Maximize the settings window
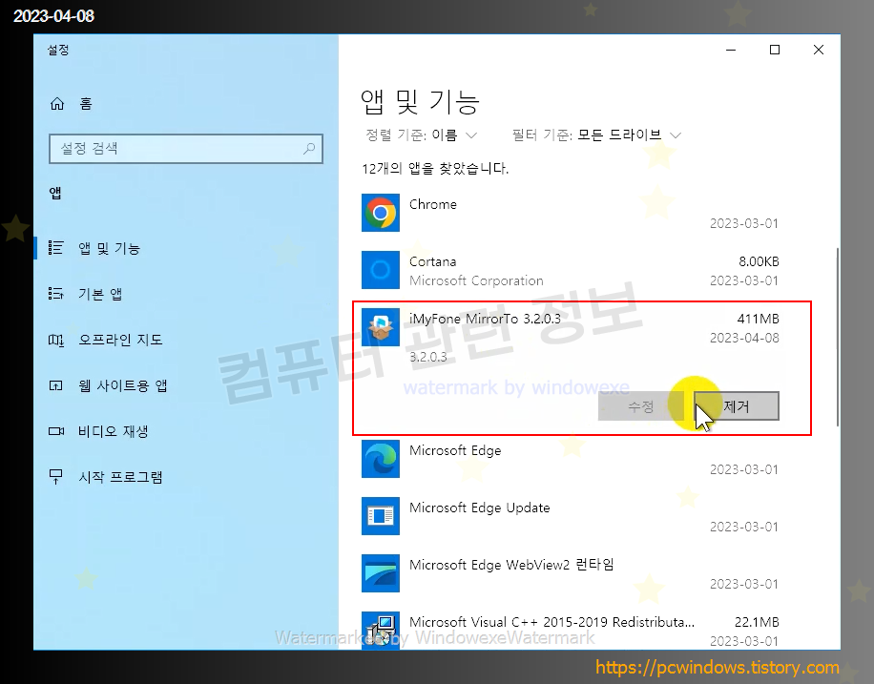Screen dimensions: 874x684 (x=775, y=50)
